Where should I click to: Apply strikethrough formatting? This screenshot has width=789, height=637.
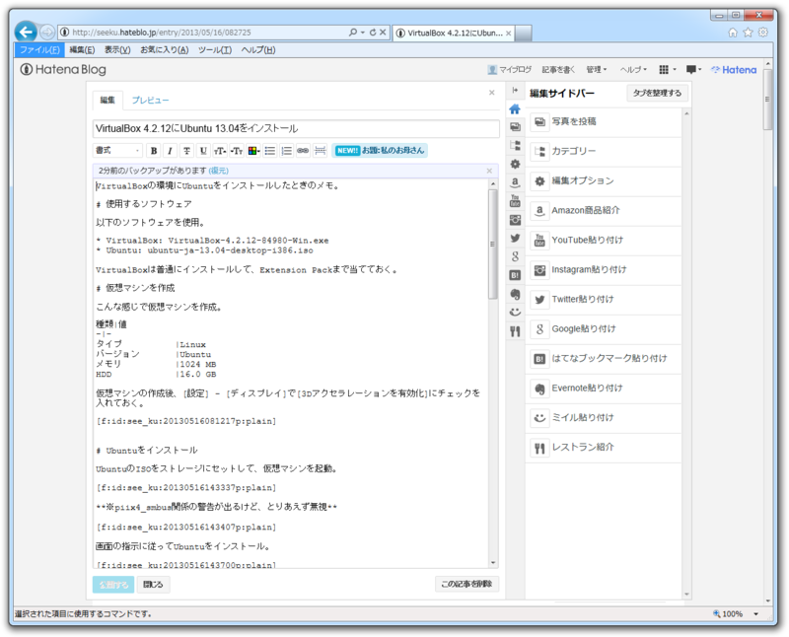point(186,151)
